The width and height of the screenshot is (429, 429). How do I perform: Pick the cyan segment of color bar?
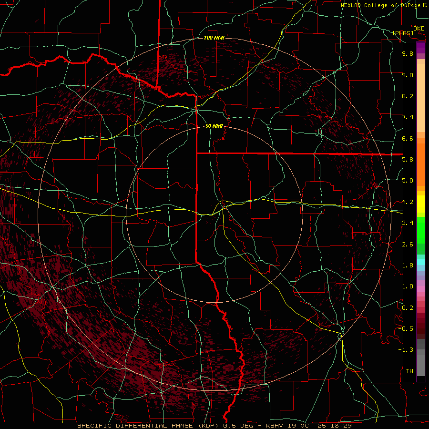tap(421, 262)
